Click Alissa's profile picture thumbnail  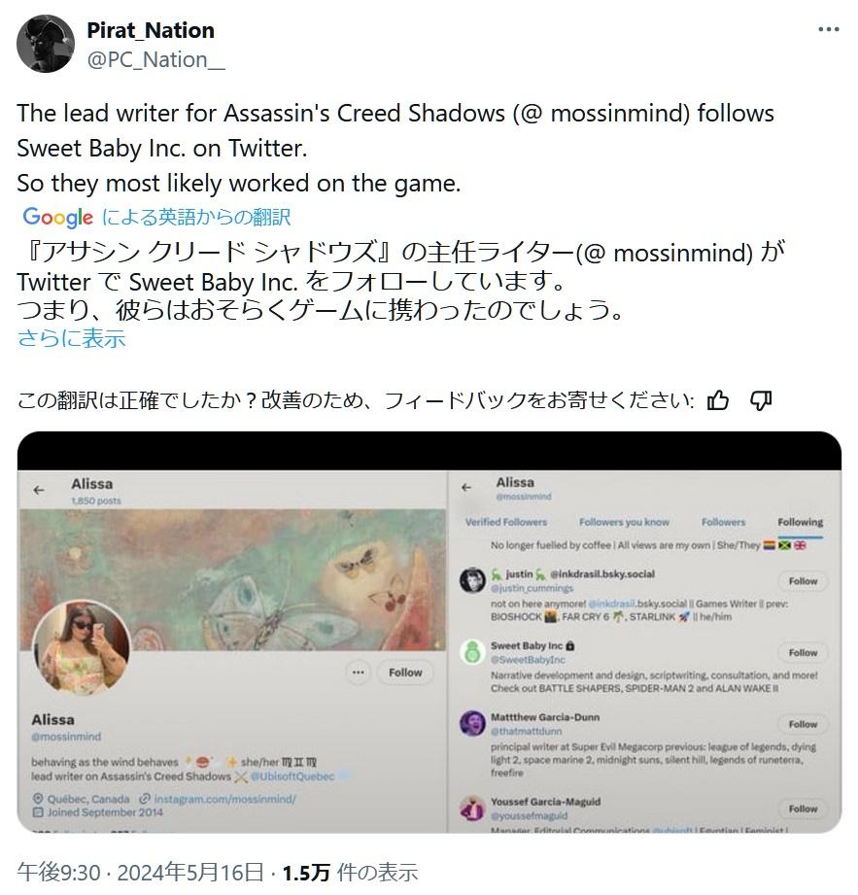point(81,648)
